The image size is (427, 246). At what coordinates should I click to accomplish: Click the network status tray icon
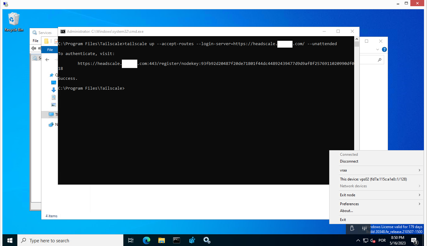point(365,240)
